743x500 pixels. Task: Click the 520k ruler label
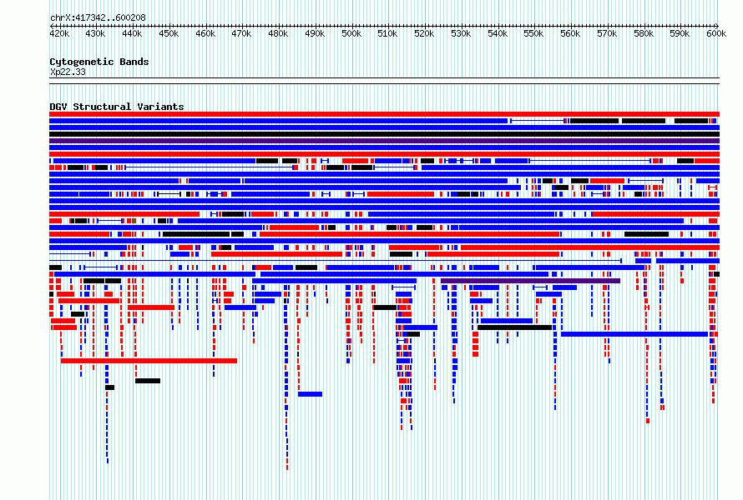tap(424, 33)
